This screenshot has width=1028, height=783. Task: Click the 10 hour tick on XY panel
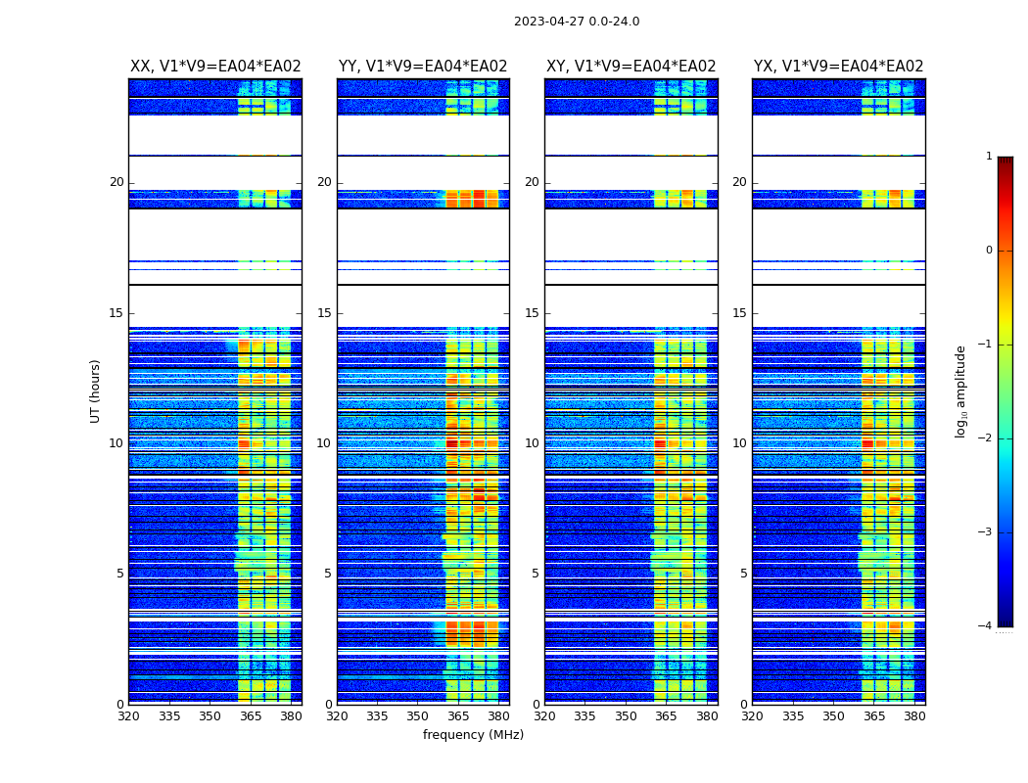pyautogui.click(x=532, y=443)
